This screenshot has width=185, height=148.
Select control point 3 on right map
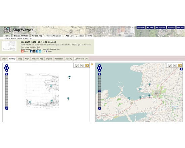(140, 89)
